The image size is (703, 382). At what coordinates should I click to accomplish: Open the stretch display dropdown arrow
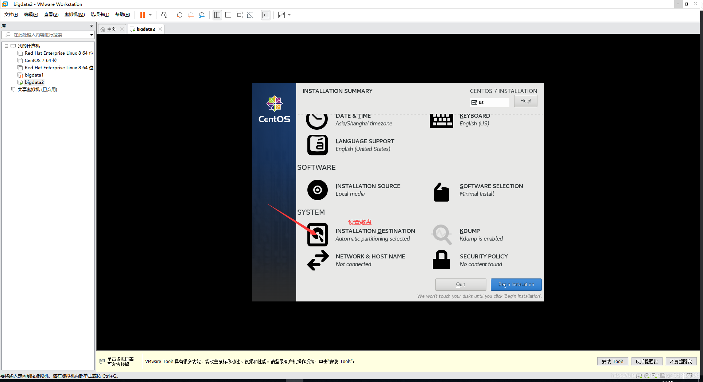pos(289,15)
